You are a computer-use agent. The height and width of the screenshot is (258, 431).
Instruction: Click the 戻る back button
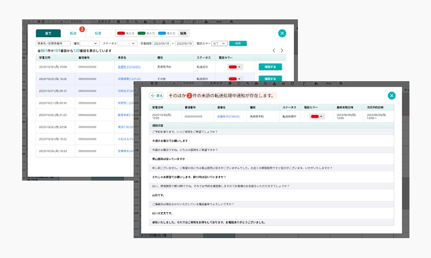coord(157,96)
